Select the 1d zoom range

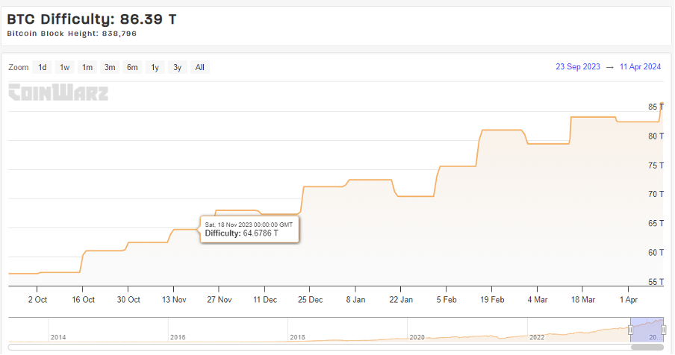[42, 67]
